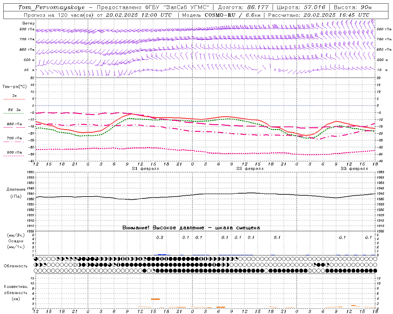Click the 'Тем-ра(°C)' temperature axis label
The image size is (393, 314).
(x=14, y=87)
